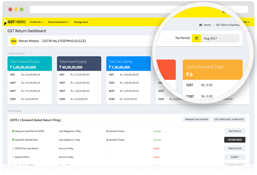Click the GST RETURNS section label

(x=14, y=111)
